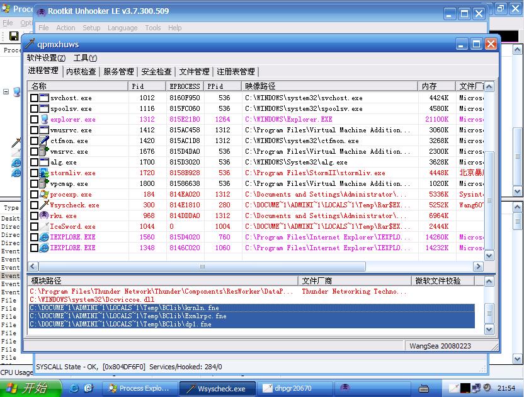
Task: Click the Rootkit Unhooker title bar icon
Action: pos(42,12)
